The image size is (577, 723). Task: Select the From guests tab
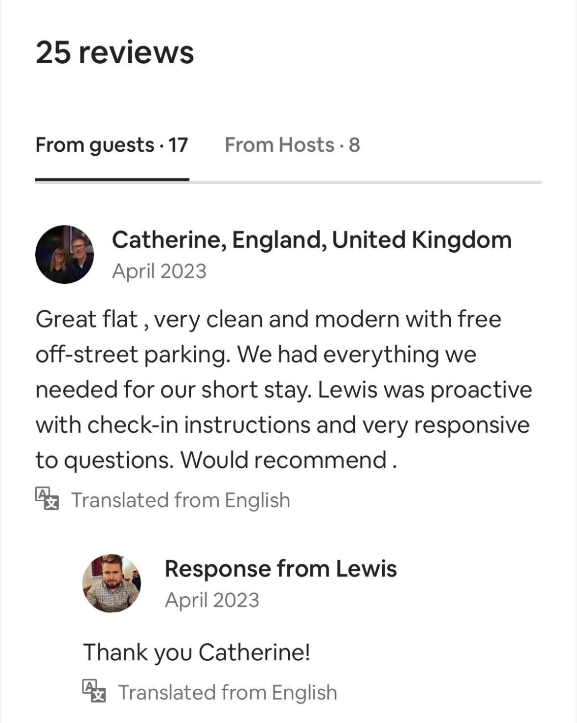click(x=112, y=145)
